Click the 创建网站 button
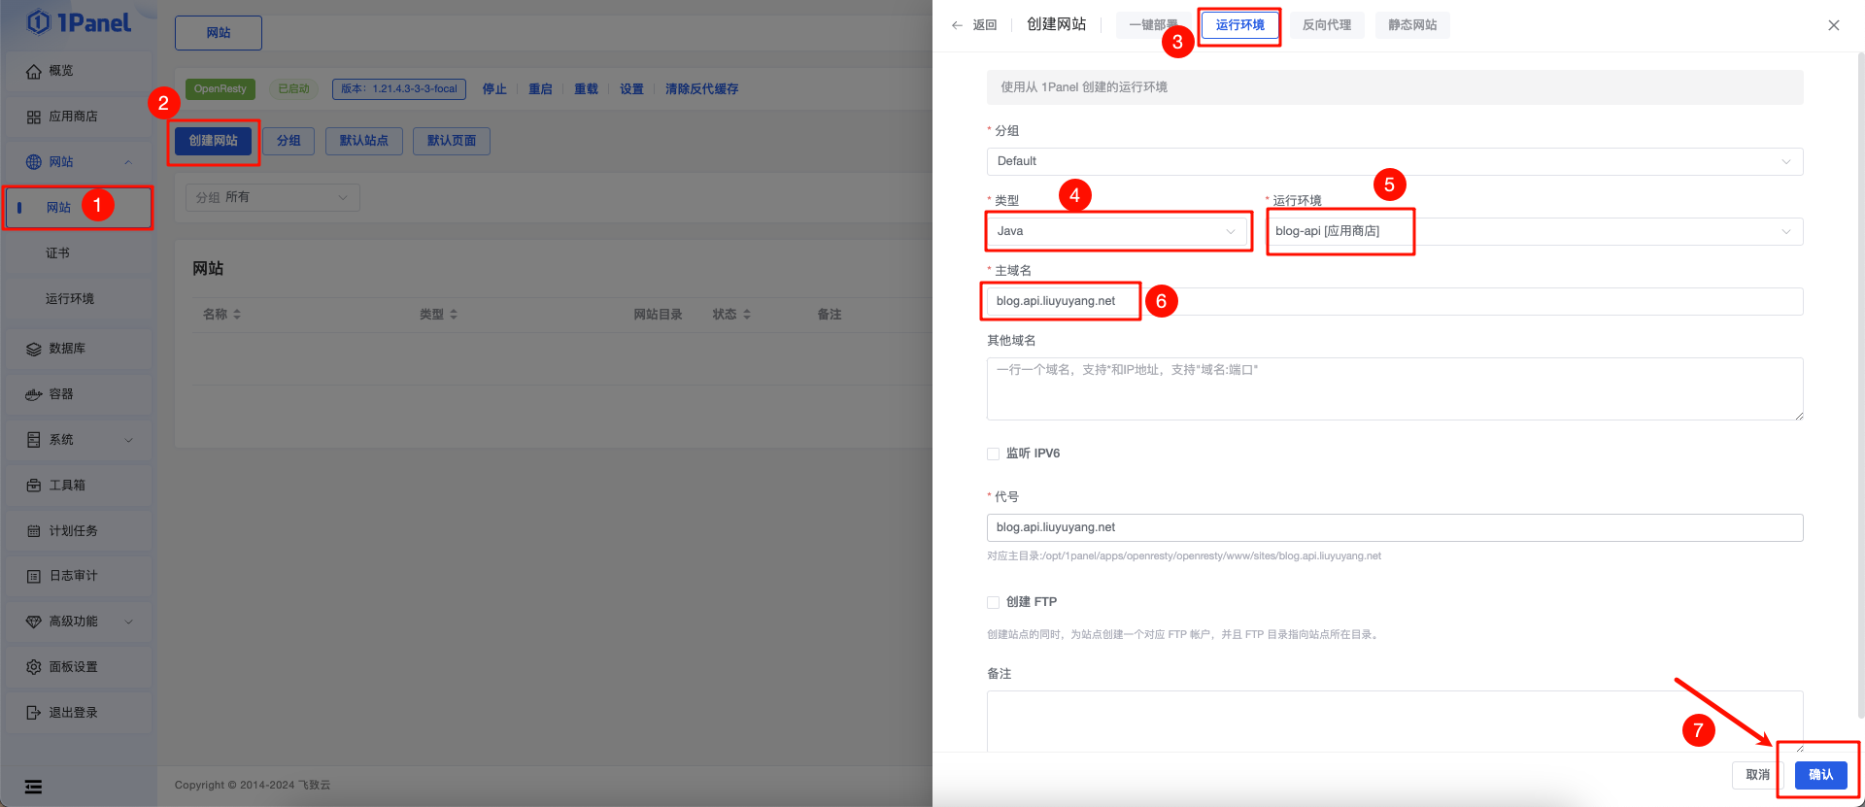 (x=214, y=141)
